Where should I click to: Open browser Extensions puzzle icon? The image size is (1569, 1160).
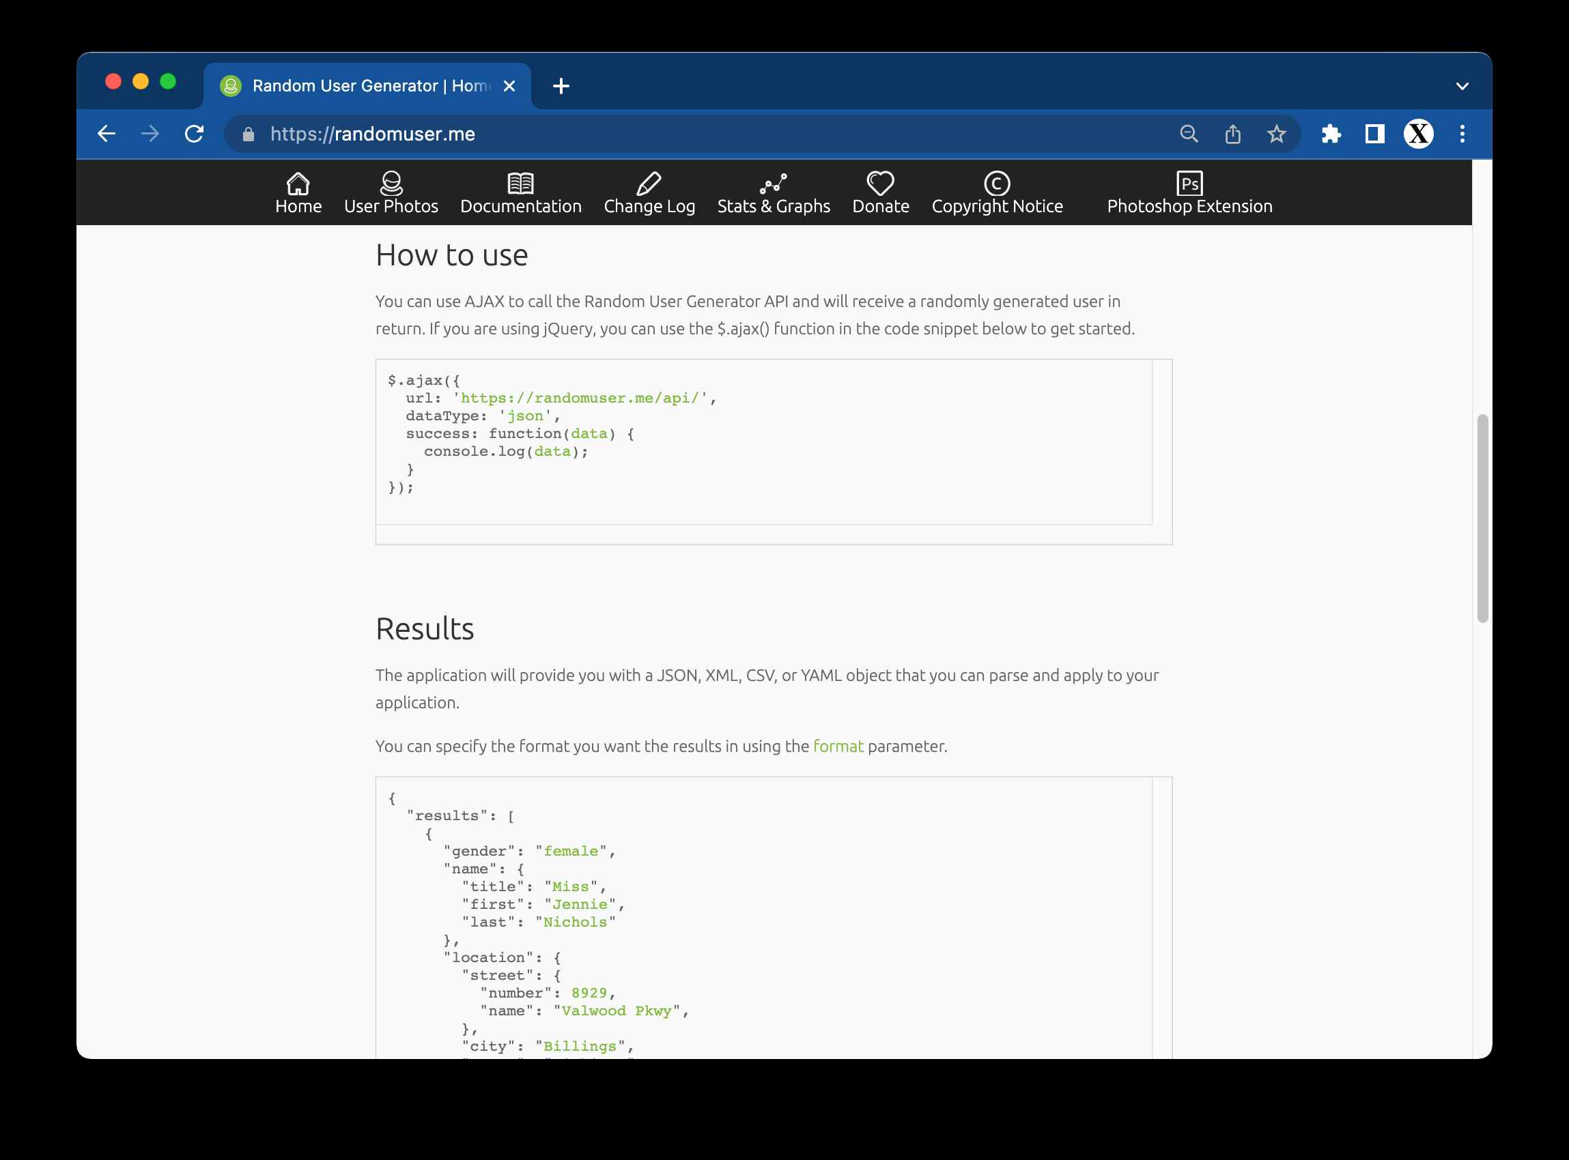[x=1331, y=134]
